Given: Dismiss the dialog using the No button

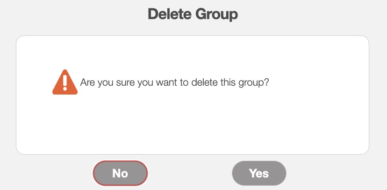Looking at the screenshot, I should 120,173.
